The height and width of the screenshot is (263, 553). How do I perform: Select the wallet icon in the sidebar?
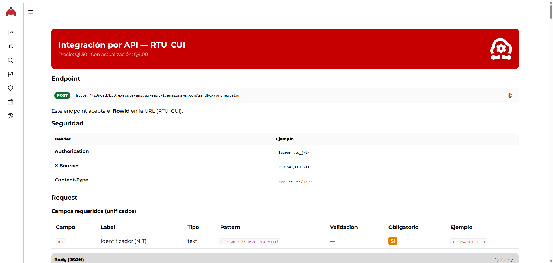(10, 102)
